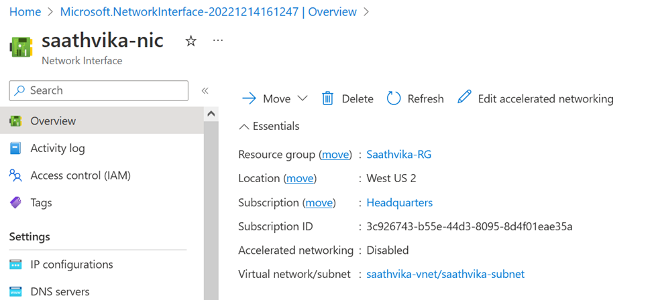Open the Overview menu item
This screenshot has height=300, width=654.
102,121
